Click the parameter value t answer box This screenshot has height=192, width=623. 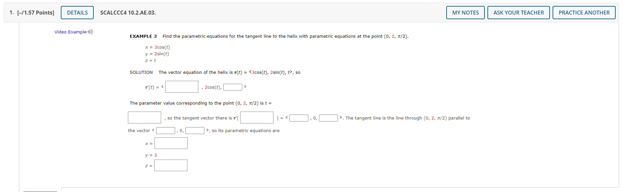[144, 117]
